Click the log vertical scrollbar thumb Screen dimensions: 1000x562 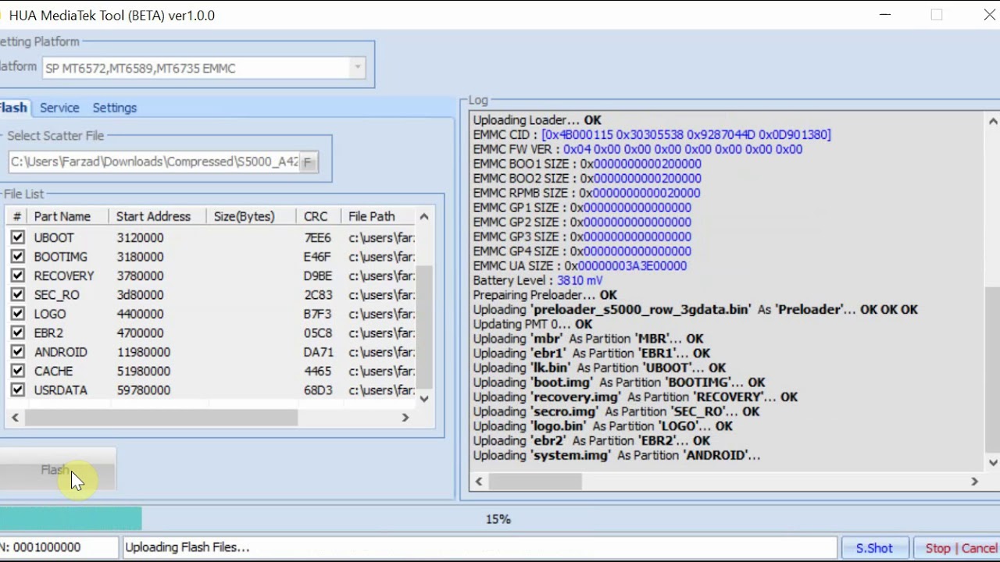point(992,369)
